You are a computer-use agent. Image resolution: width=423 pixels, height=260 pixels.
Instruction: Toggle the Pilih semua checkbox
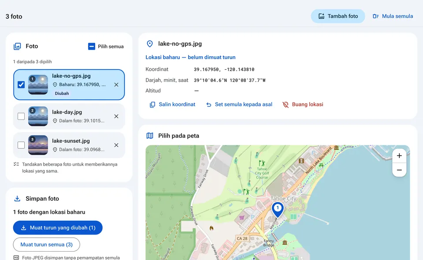click(92, 47)
